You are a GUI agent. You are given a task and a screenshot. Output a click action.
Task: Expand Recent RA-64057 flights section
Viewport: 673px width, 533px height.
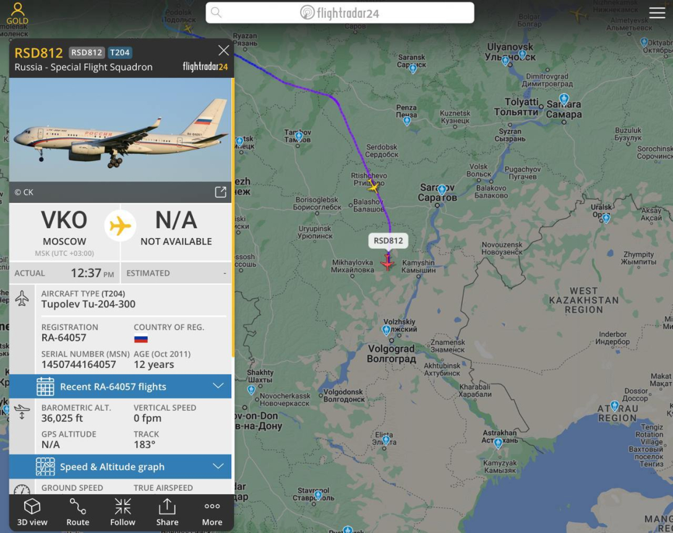click(120, 386)
